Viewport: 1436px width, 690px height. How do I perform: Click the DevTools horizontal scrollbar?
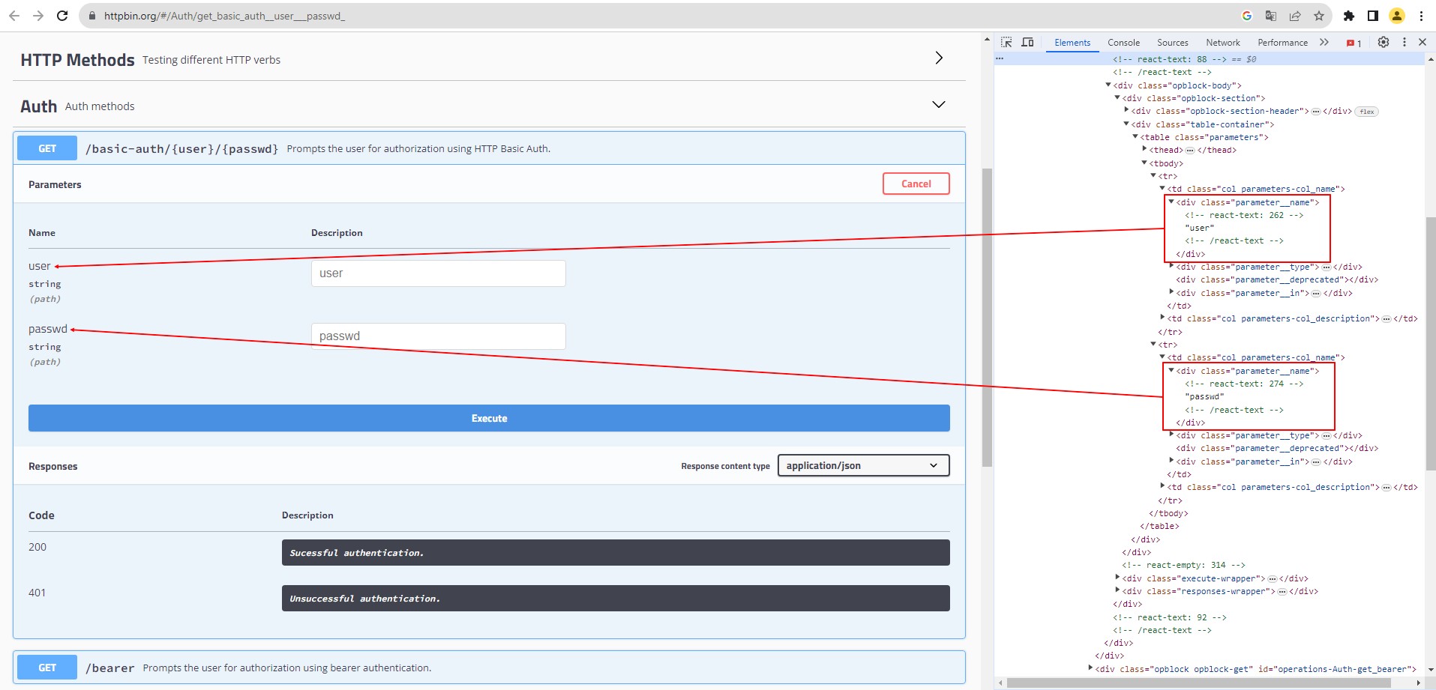click(1198, 683)
